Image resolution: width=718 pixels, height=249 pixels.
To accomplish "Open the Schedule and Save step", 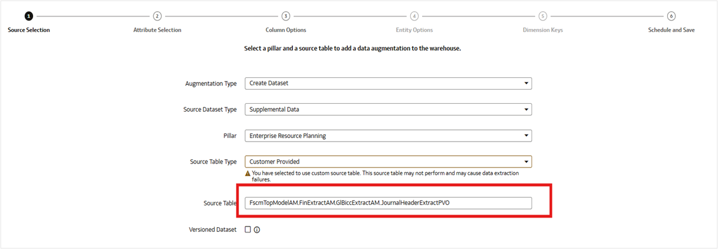I will coord(671,30).
